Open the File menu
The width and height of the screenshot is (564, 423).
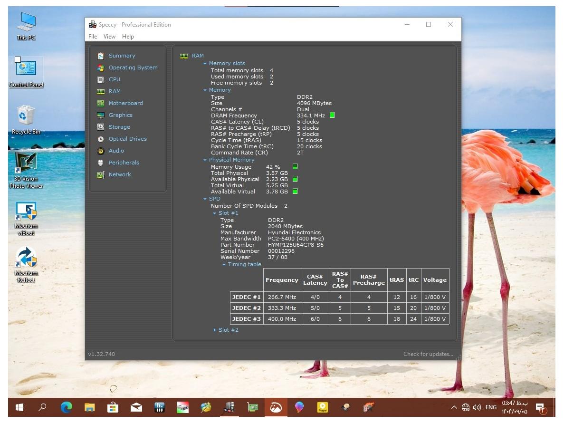[93, 37]
